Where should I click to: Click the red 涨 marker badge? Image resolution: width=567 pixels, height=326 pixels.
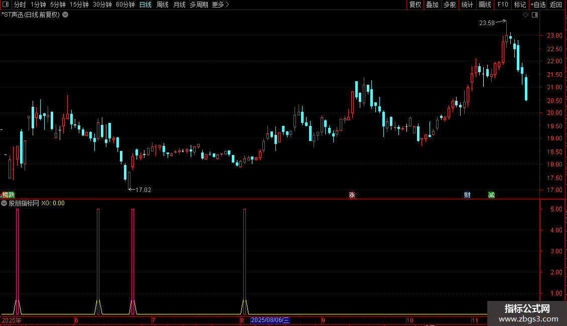[352, 195]
